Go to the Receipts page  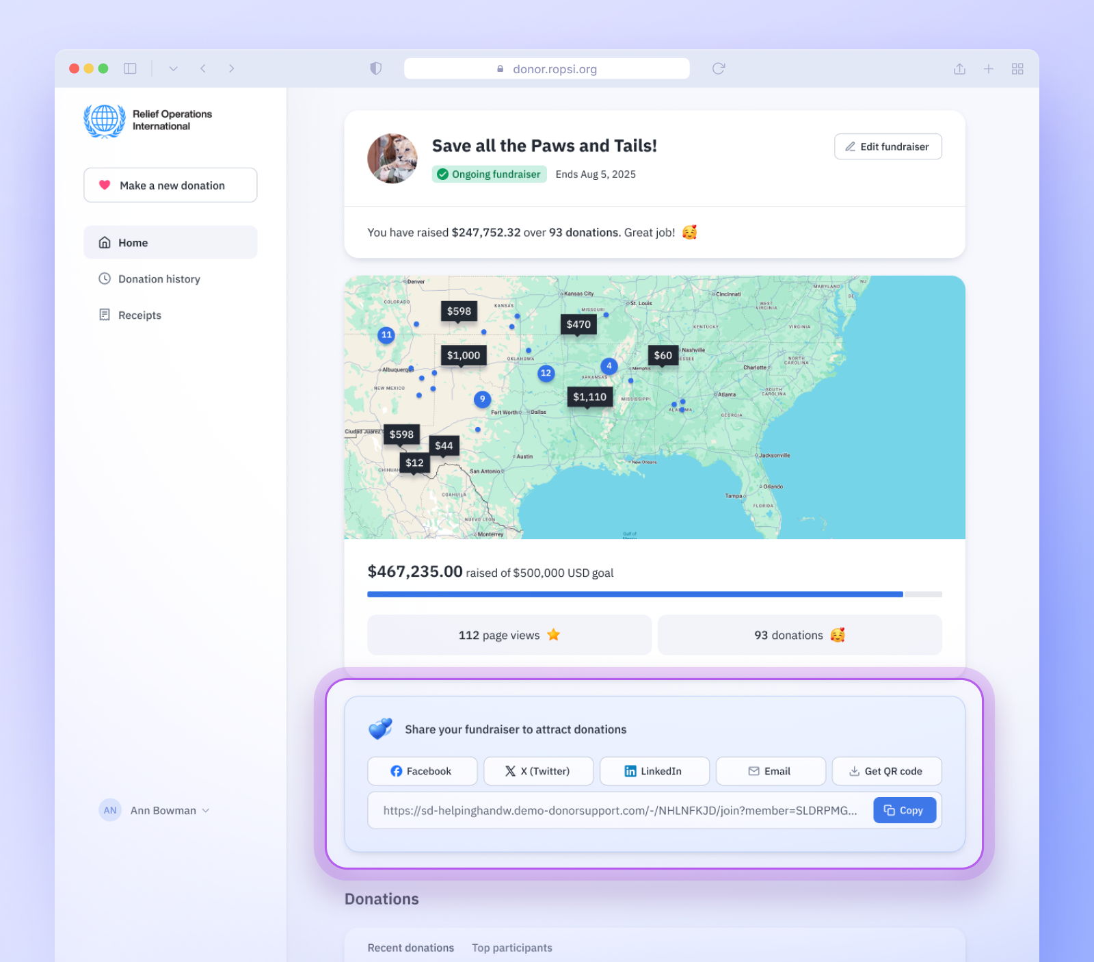tap(139, 315)
